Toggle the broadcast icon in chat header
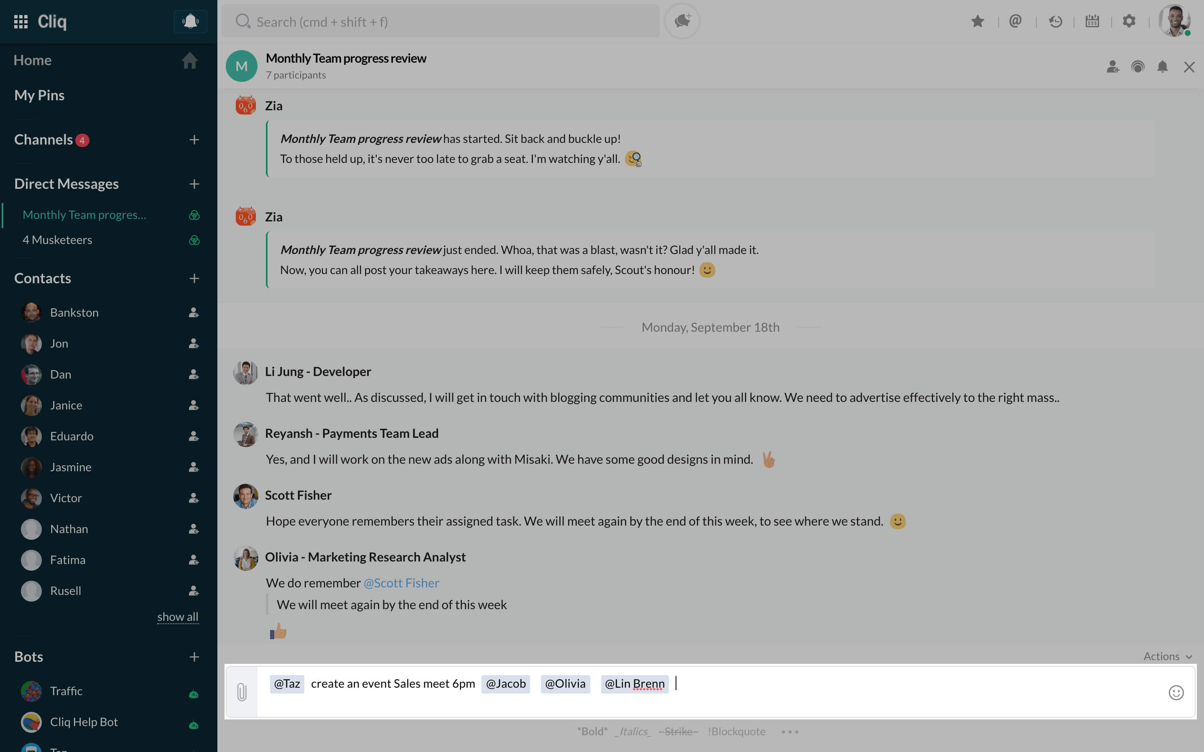The height and width of the screenshot is (752, 1204). pyautogui.click(x=1138, y=67)
